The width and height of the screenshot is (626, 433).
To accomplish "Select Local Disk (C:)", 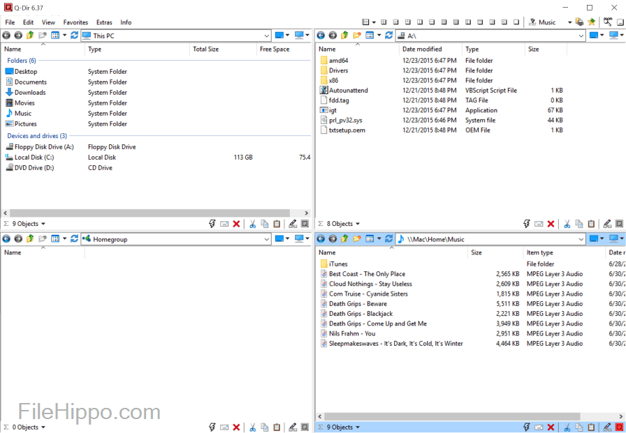I will pyautogui.click(x=34, y=158).
